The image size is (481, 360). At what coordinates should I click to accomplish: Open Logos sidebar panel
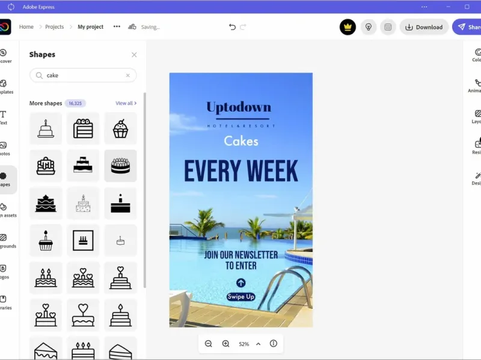[4, 272]
